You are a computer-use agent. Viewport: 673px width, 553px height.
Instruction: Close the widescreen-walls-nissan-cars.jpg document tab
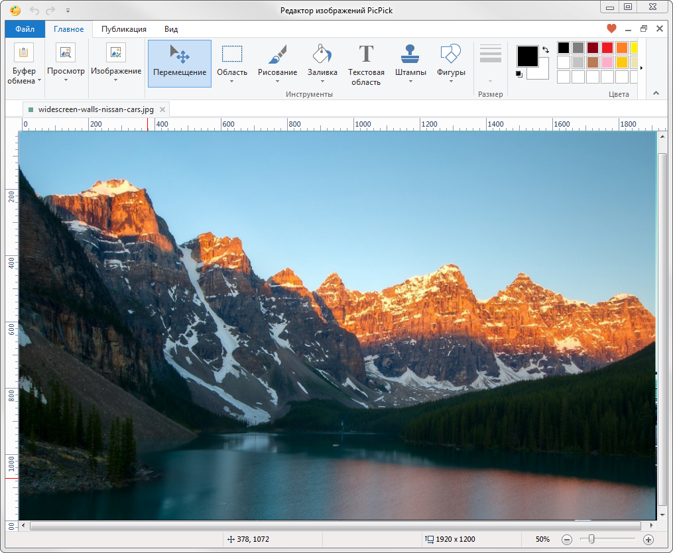163,109
